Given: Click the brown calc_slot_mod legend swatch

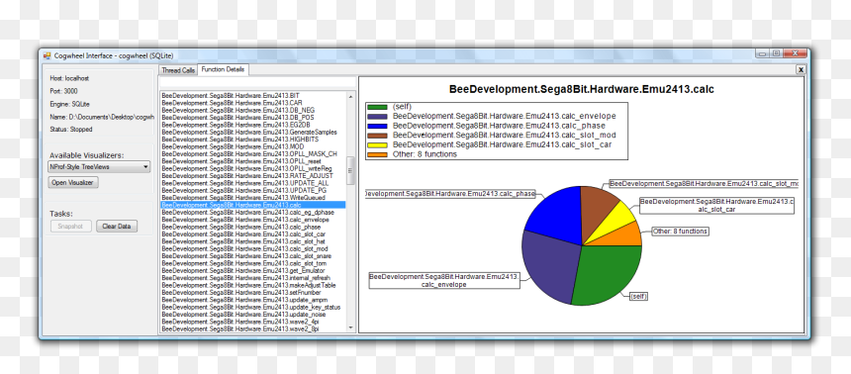Looking at the screenshot, I should click(x=377, y=136).
